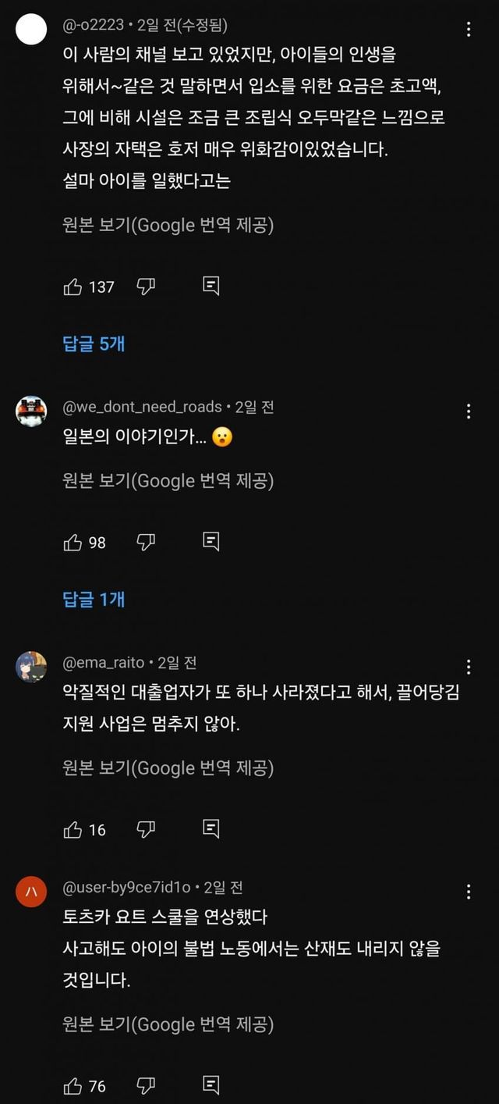This screenshot has height=1104, width=499.
Task: Expand the 답글 1개 reply thread
Action: pyautogui.click(x=94, y=599)
